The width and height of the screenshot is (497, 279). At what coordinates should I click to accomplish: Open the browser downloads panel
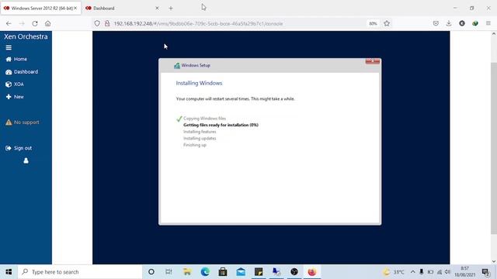pos(449,23)
